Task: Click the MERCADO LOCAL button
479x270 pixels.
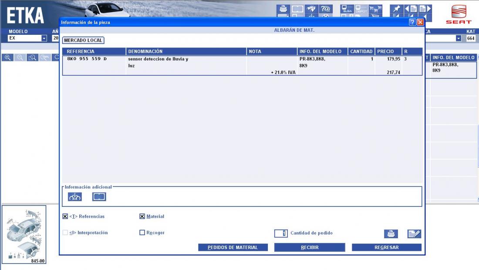Action: (x=83, y=40)
